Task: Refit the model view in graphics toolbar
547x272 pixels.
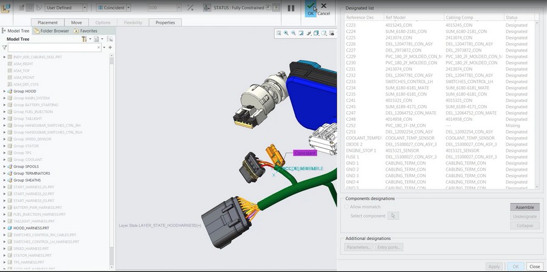Action: tap(279, 33)
